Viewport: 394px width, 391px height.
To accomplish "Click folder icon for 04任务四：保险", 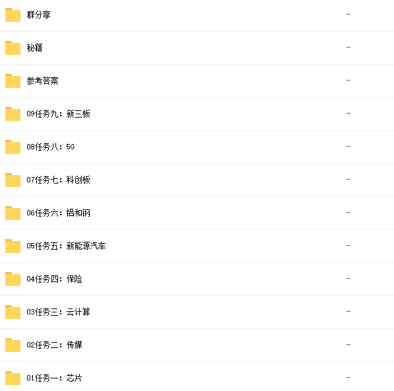I will click(x=13, y=279).
